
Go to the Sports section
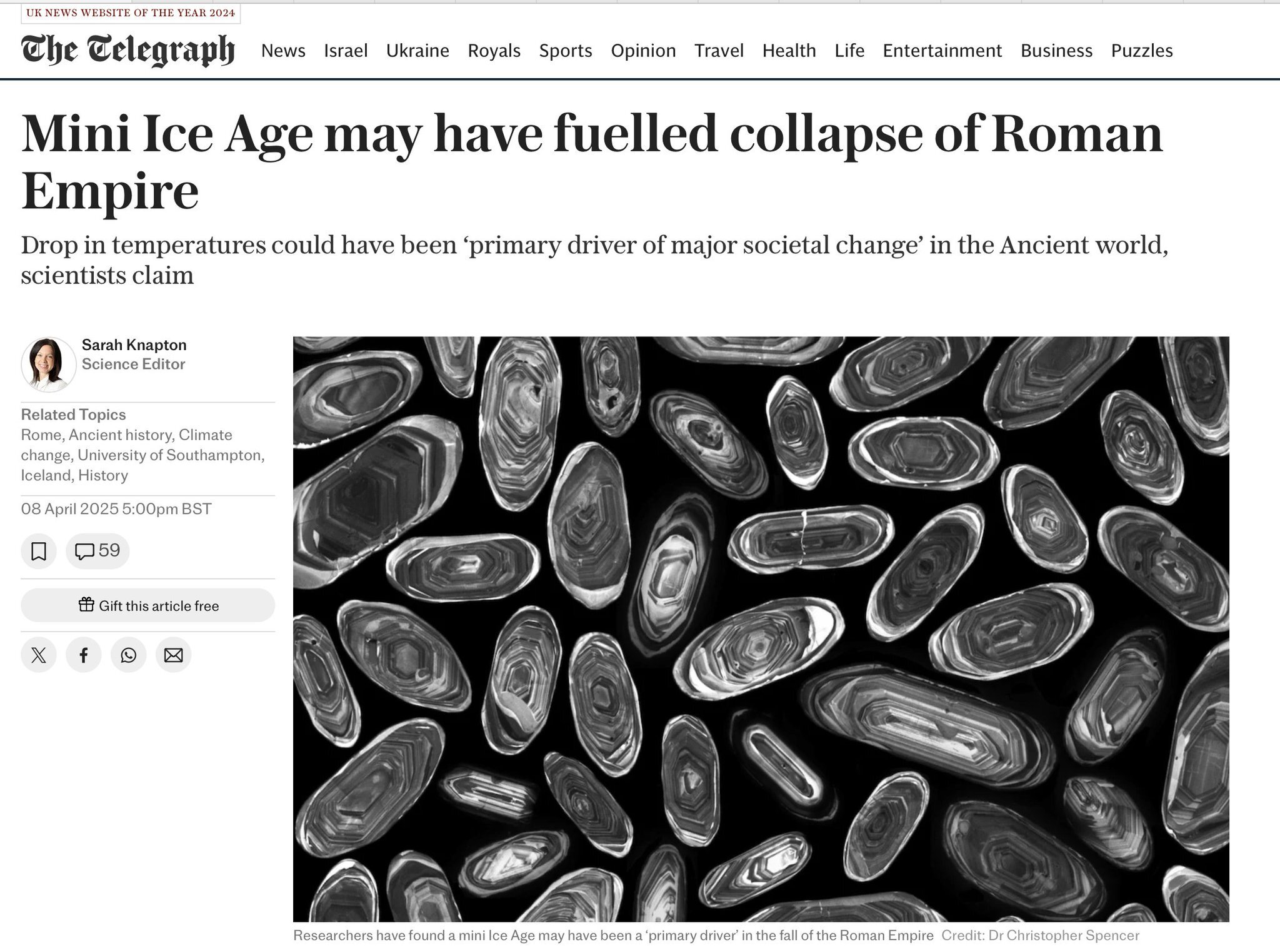(566, 51)
